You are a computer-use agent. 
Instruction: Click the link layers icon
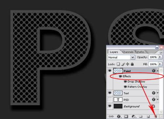coord(111,116)
